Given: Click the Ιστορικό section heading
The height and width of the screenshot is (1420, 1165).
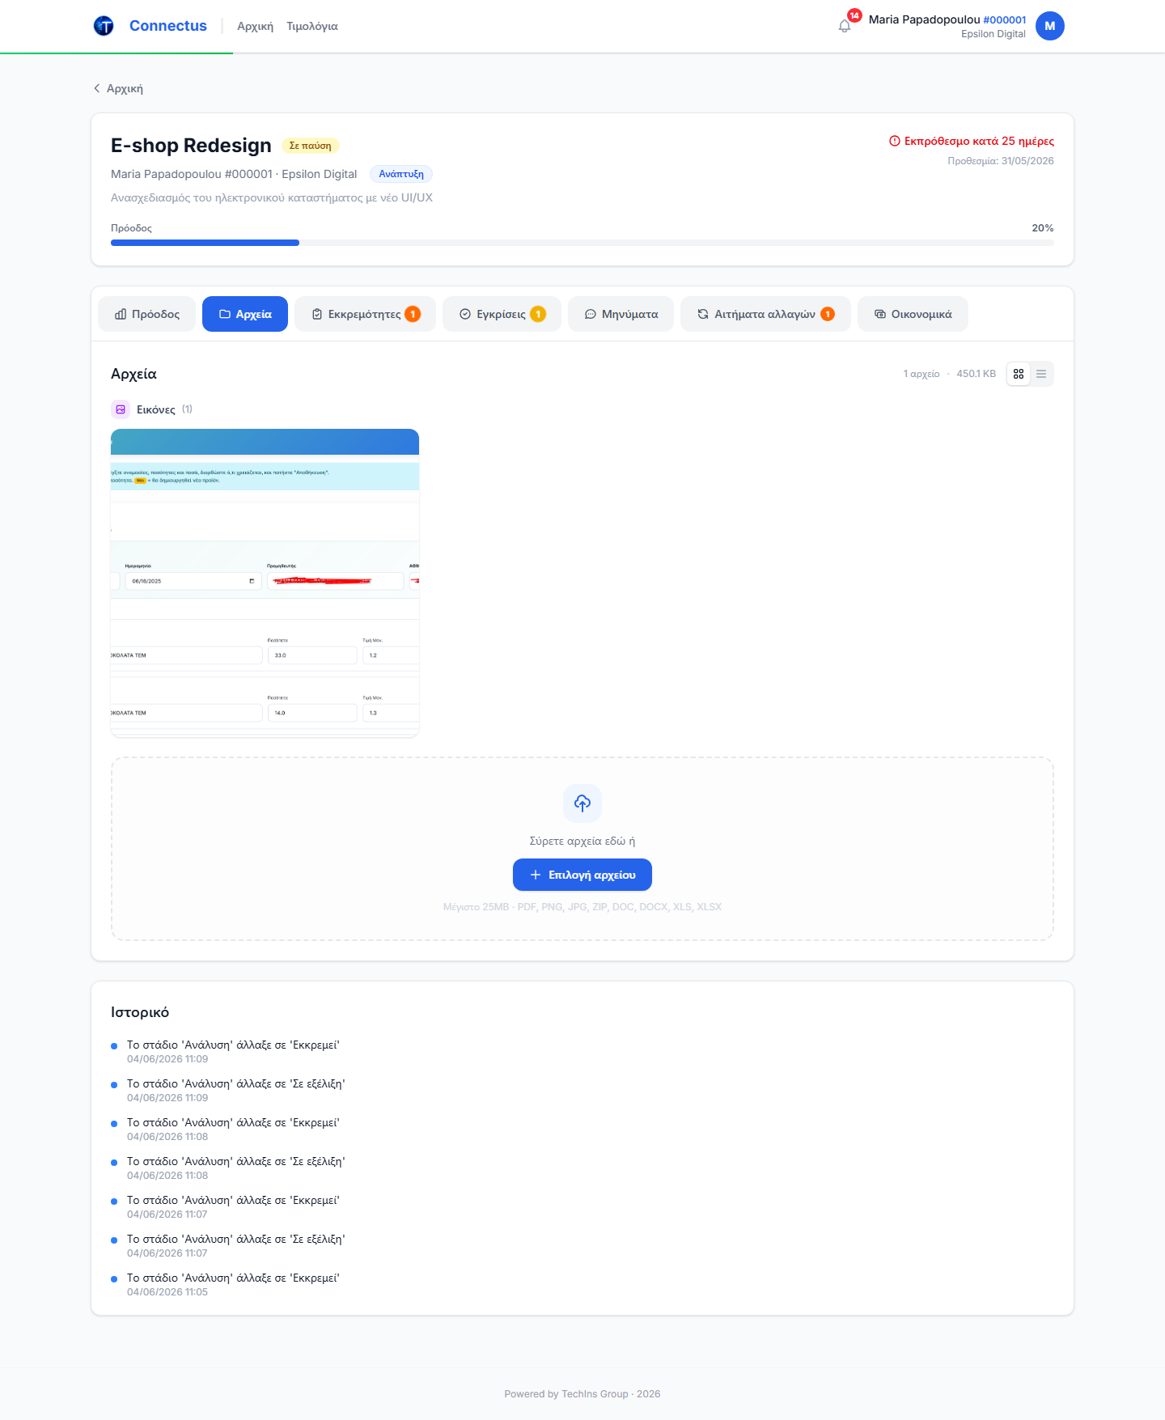Looking at the screenshot, I should [140, 1012].
